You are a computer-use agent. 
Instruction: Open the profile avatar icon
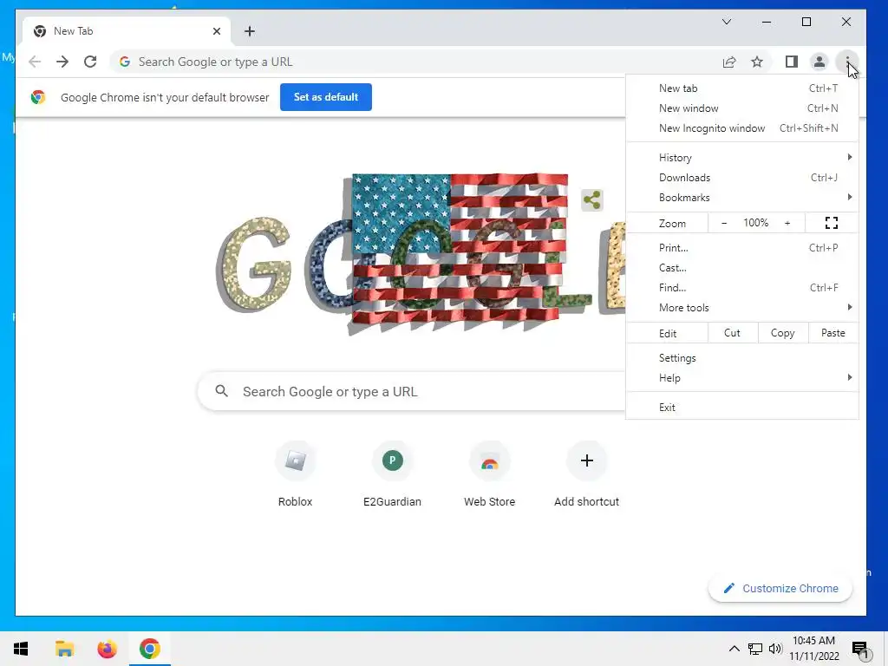819,62
